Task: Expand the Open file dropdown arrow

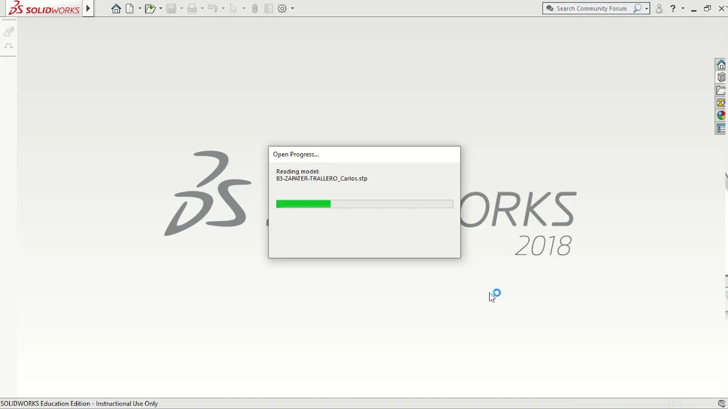Action: pyautogui.click(x=160, y=9)
